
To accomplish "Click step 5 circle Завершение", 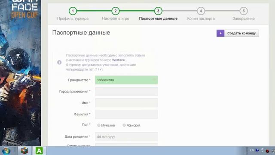I will (x=244, y=11).
